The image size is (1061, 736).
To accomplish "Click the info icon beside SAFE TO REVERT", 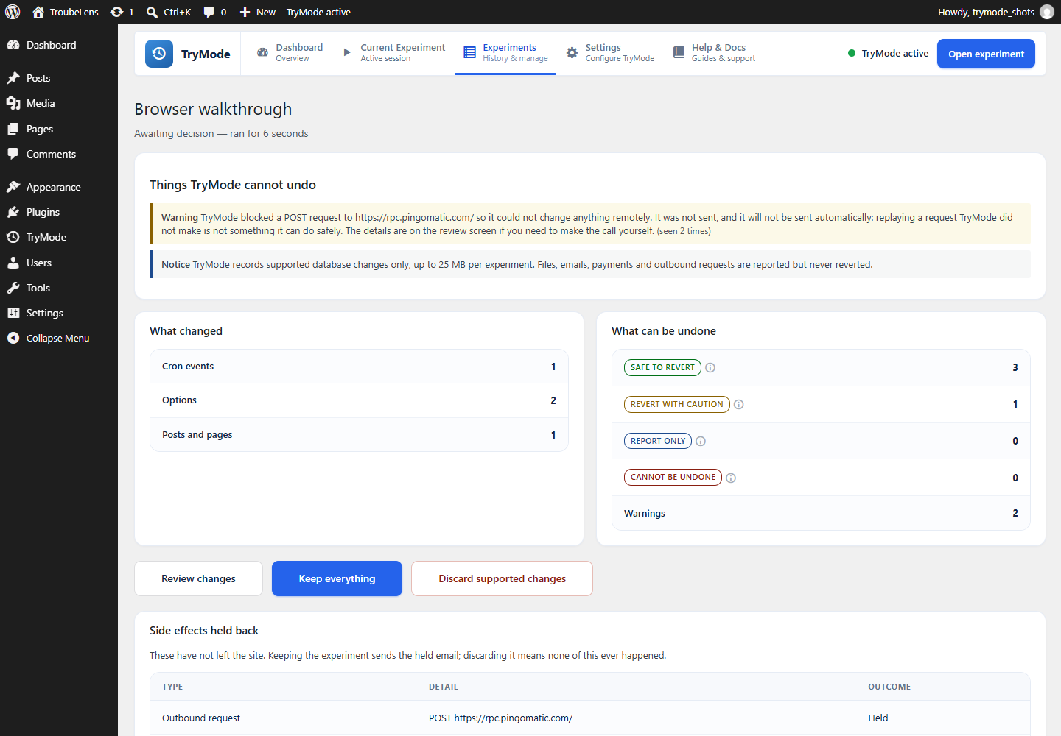I will click(710, 367).
